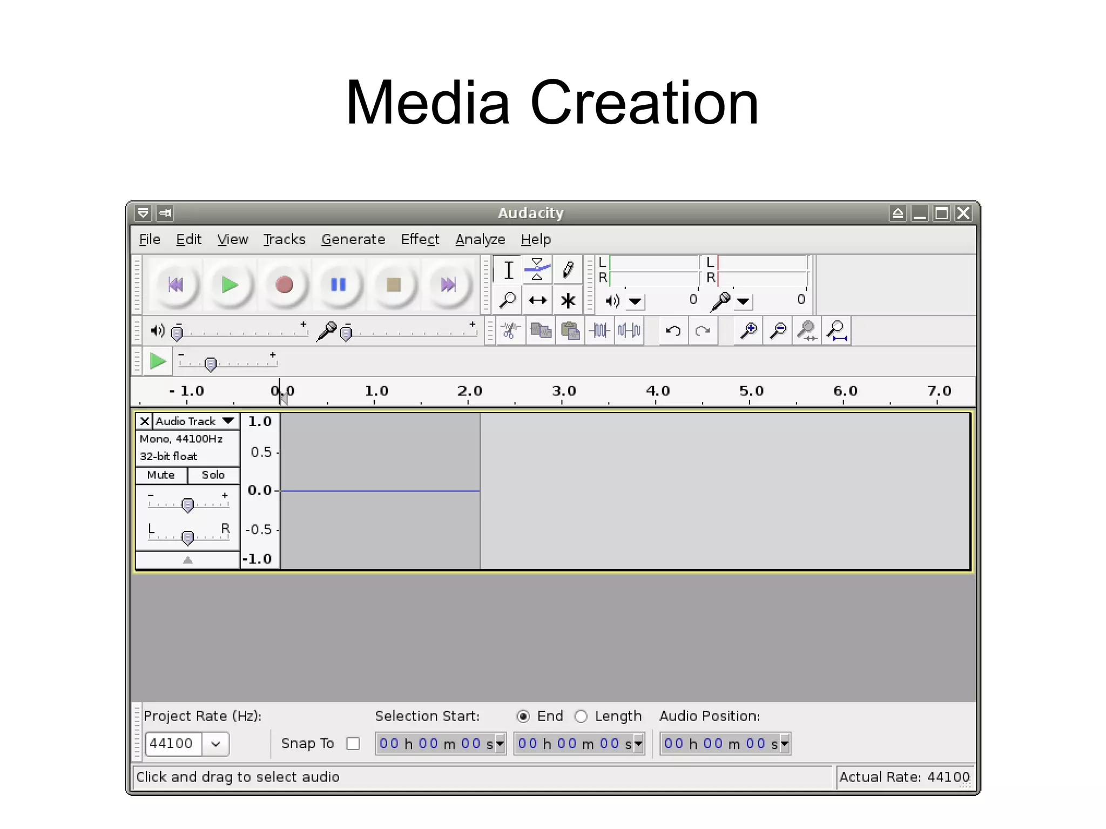Click the Skip to End button
This screenshot has height=829, width=1106.
tap(448, 285)
